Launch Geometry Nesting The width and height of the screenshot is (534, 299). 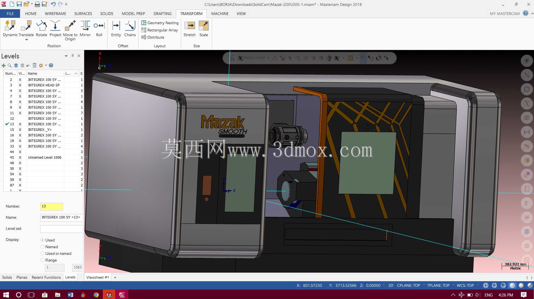click(x=160, y=23)
